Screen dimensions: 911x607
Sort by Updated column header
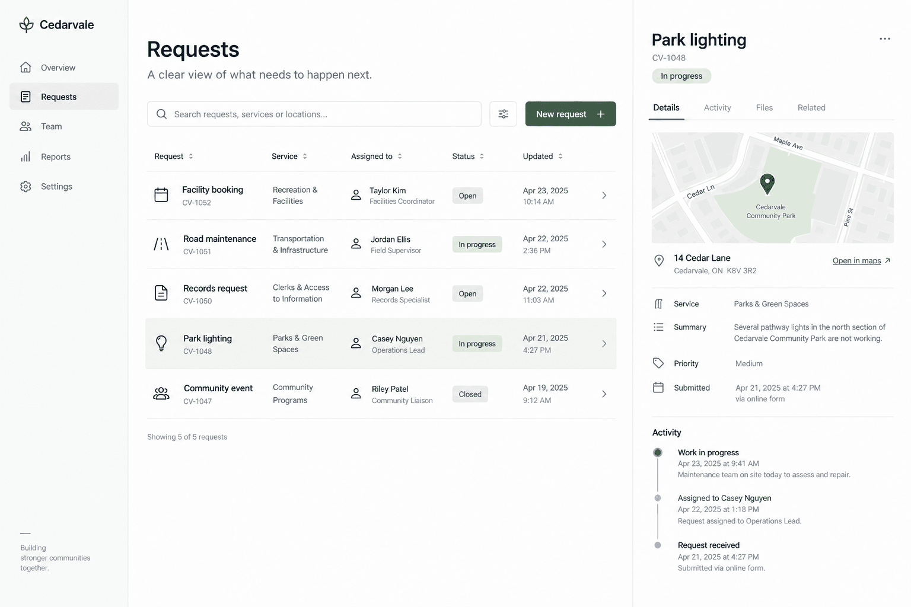(x=543, y=156)
